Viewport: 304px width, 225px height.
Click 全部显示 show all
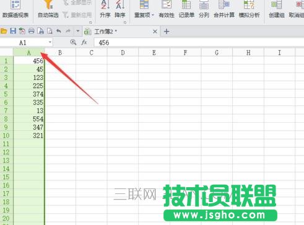(77, 2)
